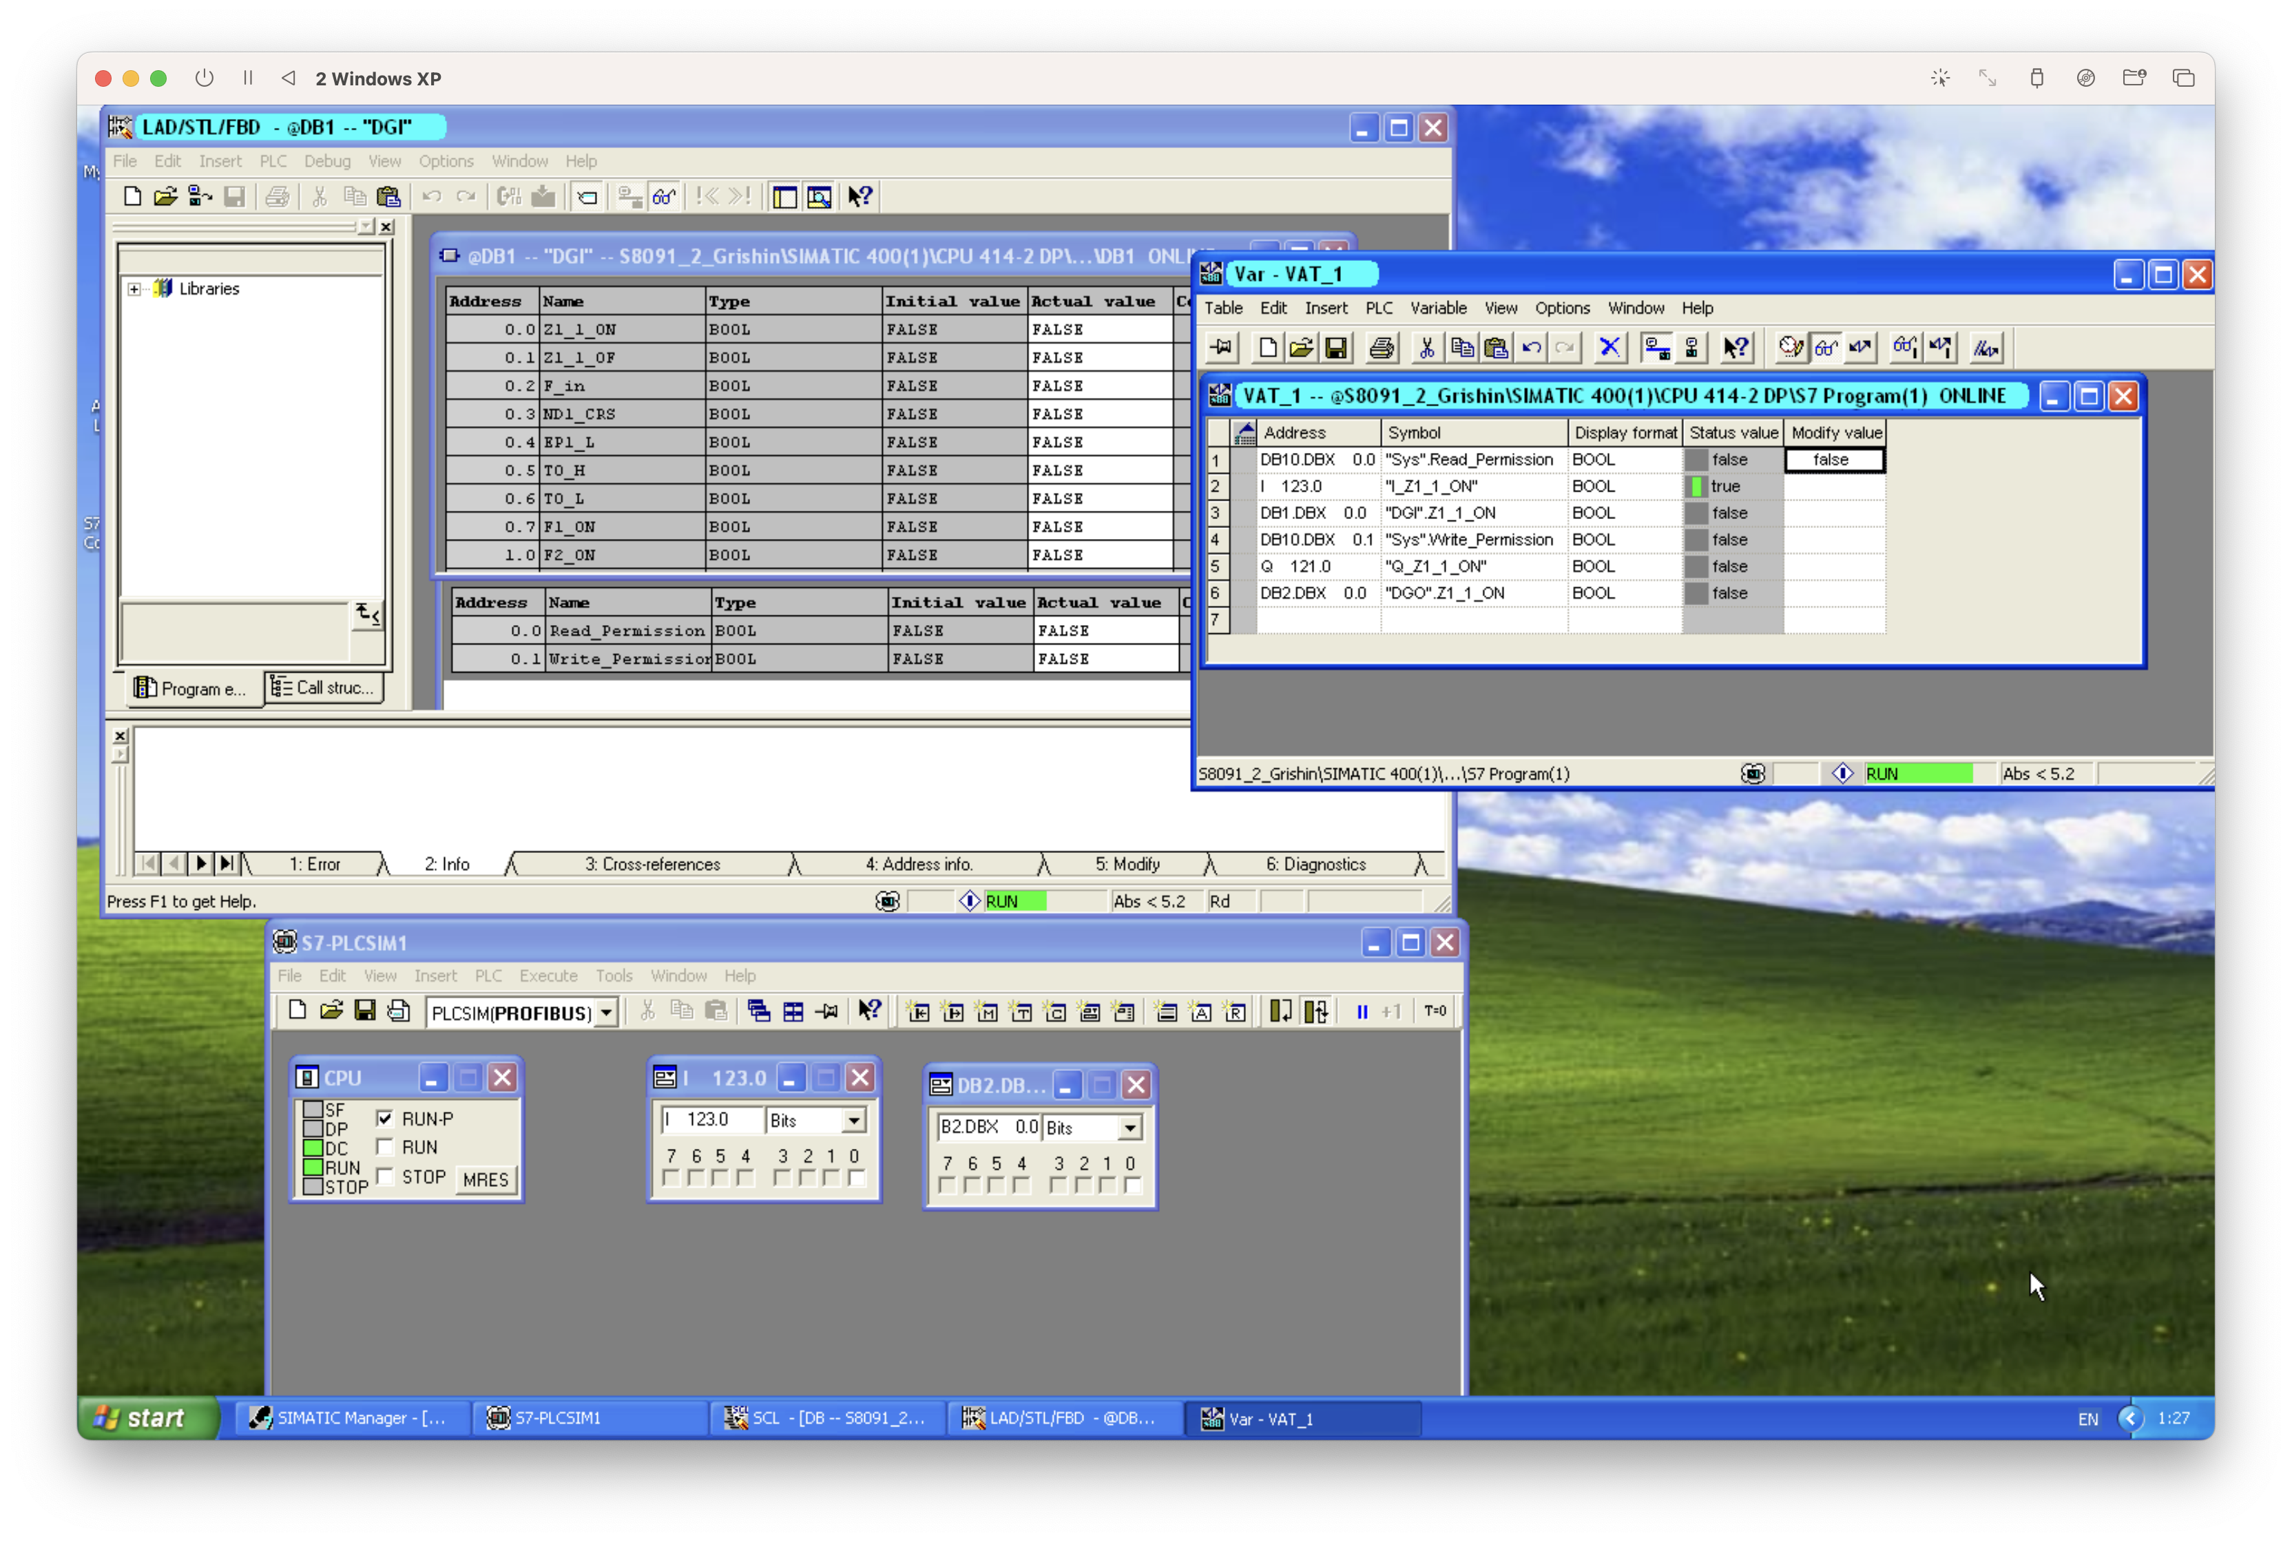Click Tile Windows icon in PLCSIM toolbar

point(793,1011)
